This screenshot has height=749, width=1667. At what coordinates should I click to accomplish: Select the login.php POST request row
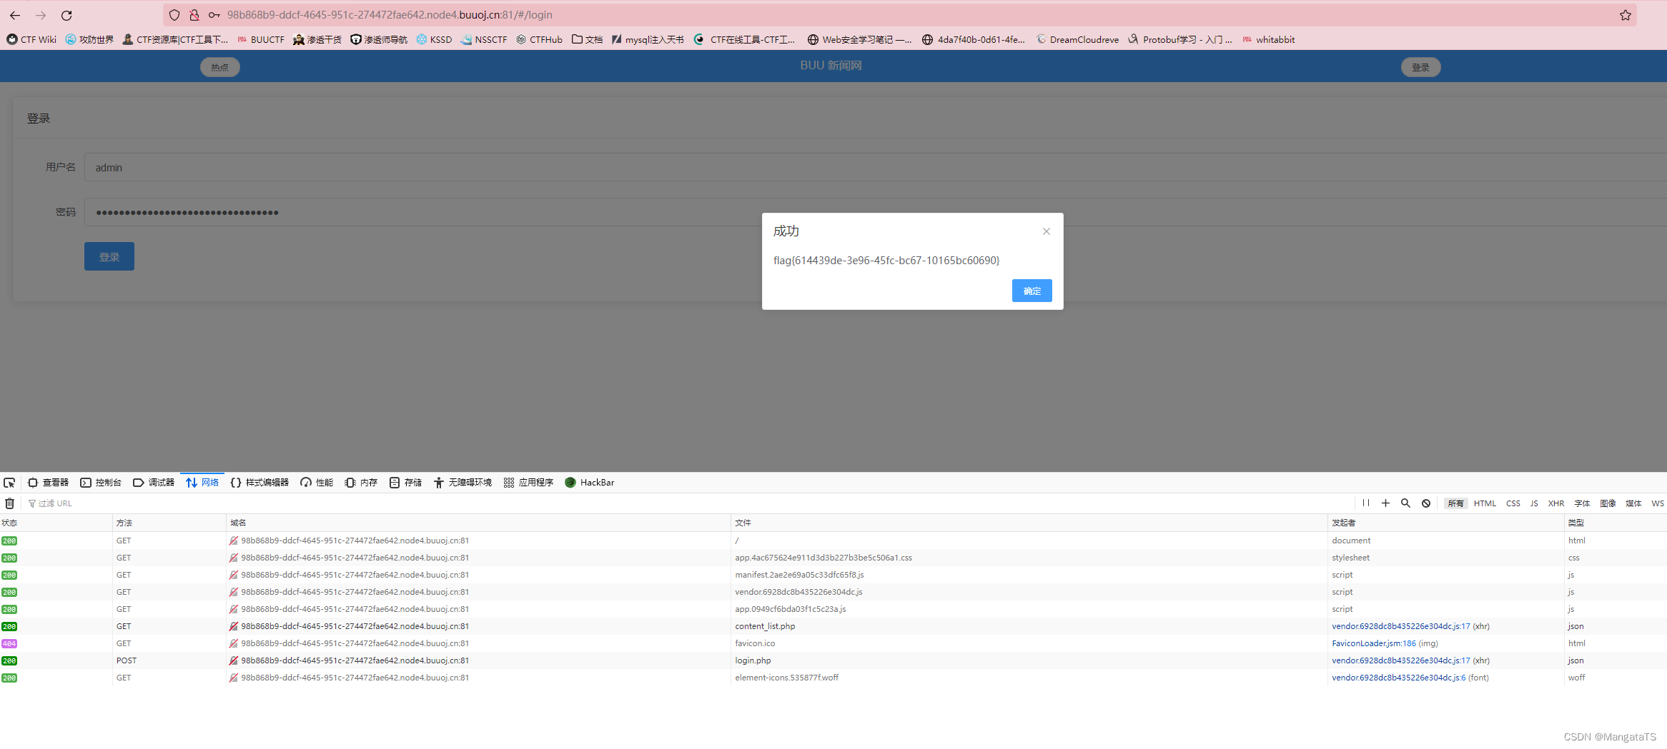coord(833,660)
